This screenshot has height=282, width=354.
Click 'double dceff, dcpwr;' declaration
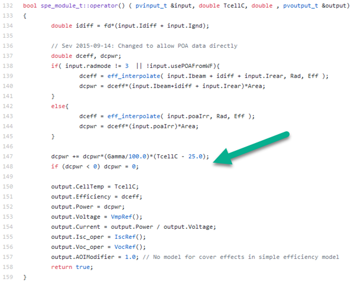(x=86, y=56)
